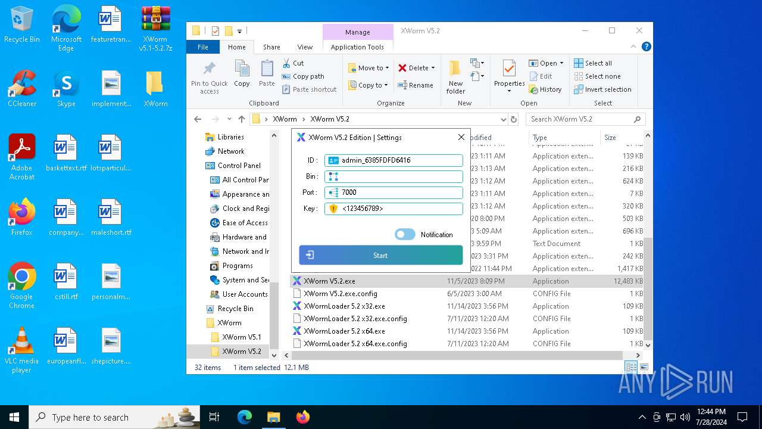Click the Back navigation arrow
762x429 pixels.
point(198,119)
